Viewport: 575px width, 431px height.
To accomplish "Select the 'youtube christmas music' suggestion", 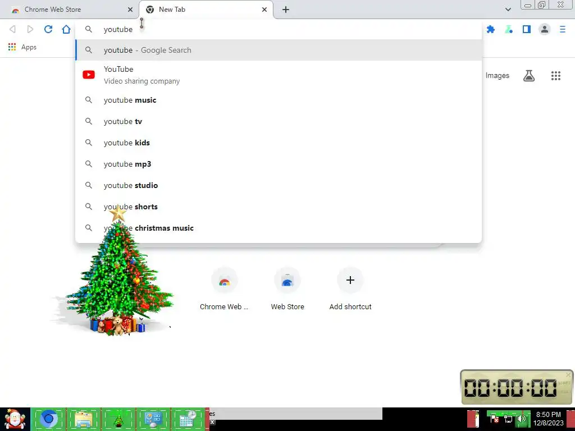I will pyautogui.click(x=279, y=228).
